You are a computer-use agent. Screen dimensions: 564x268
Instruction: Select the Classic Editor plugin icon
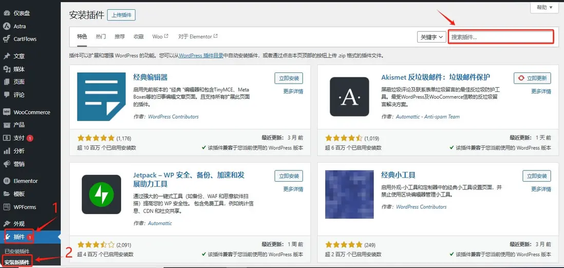point(101,97)
